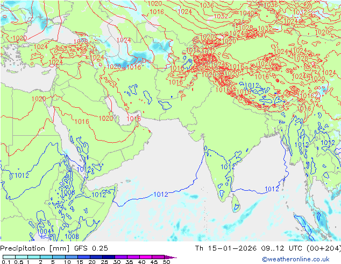Click the blue 1012 label over the Arabian Sea
Screen dimensions: 341x264
pyautogui.click(x=161, y=194)
